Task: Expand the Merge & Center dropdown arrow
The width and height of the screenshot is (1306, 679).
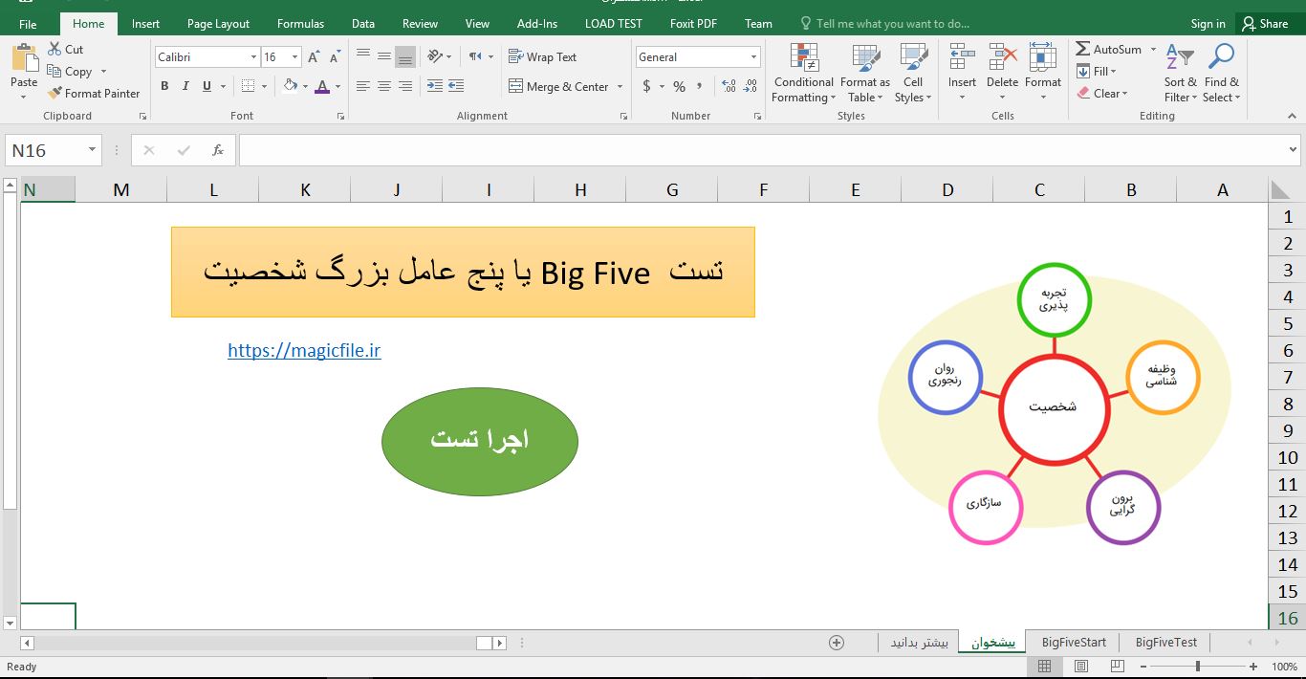Action: (620, 87)
